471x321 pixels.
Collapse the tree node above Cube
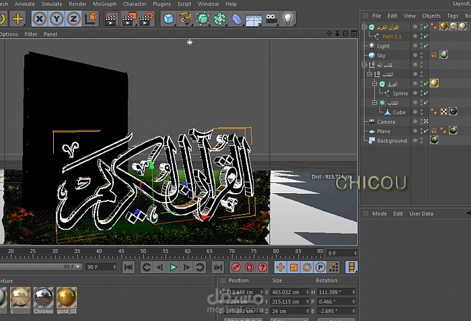pos(374,103)
